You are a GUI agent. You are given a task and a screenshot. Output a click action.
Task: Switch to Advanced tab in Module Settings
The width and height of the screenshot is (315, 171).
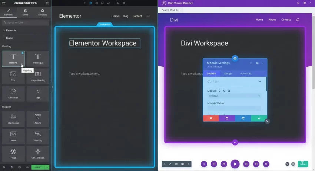tap(246, 73)
